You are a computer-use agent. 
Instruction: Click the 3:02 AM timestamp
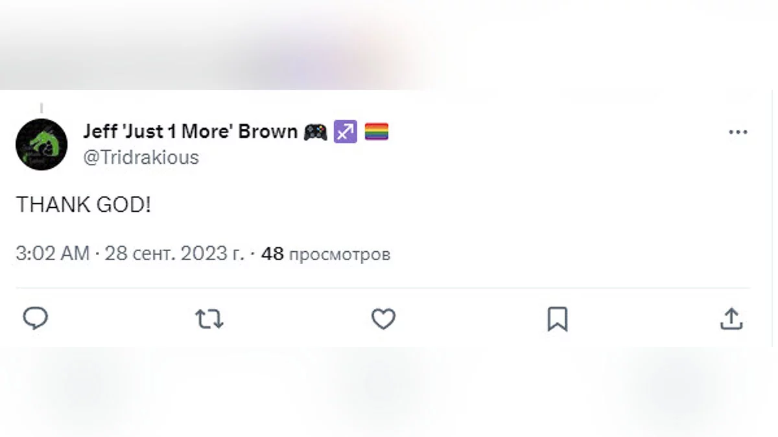coord(53,254)
